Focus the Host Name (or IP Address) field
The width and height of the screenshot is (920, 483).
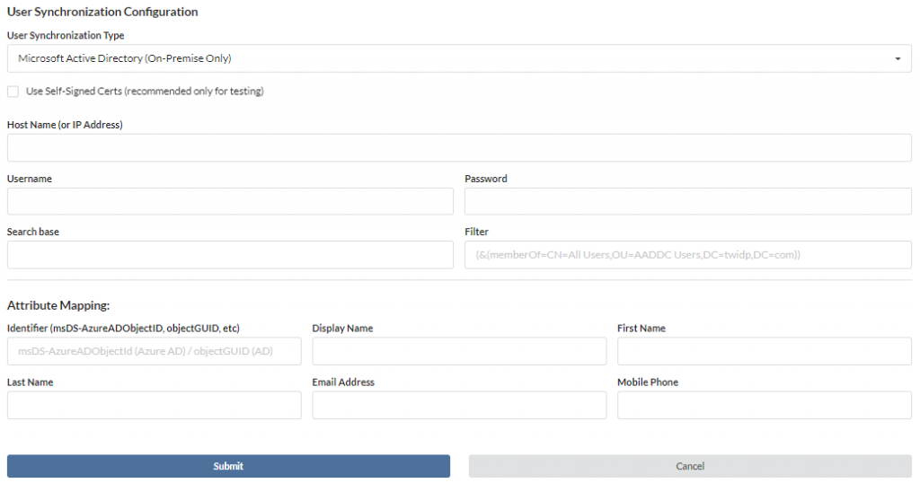click(x=459, y=148)
